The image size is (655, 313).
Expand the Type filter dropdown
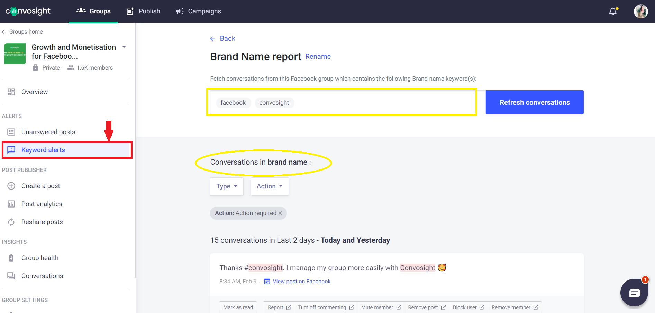pyautogui.click(x=227, y=186)
